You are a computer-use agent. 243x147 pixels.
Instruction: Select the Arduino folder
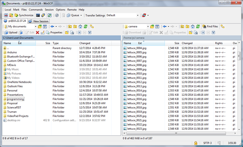(12, 52)
